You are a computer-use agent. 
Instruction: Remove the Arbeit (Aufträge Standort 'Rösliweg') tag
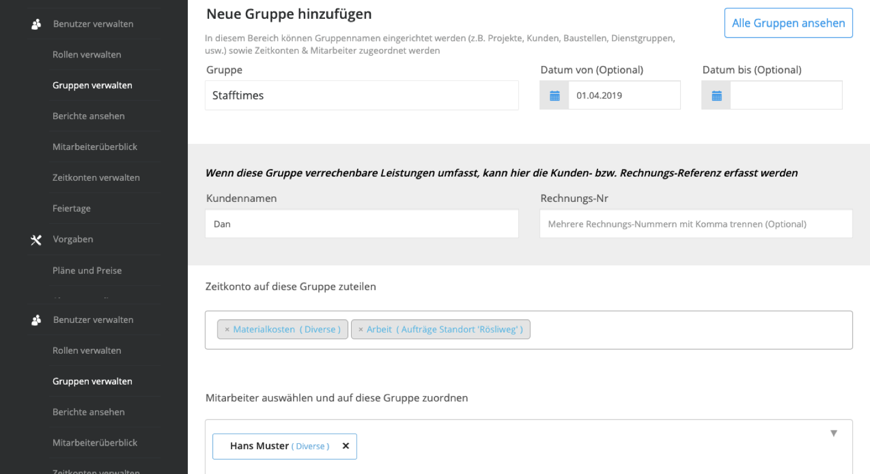pyautogui.click(x=361, y=330)
